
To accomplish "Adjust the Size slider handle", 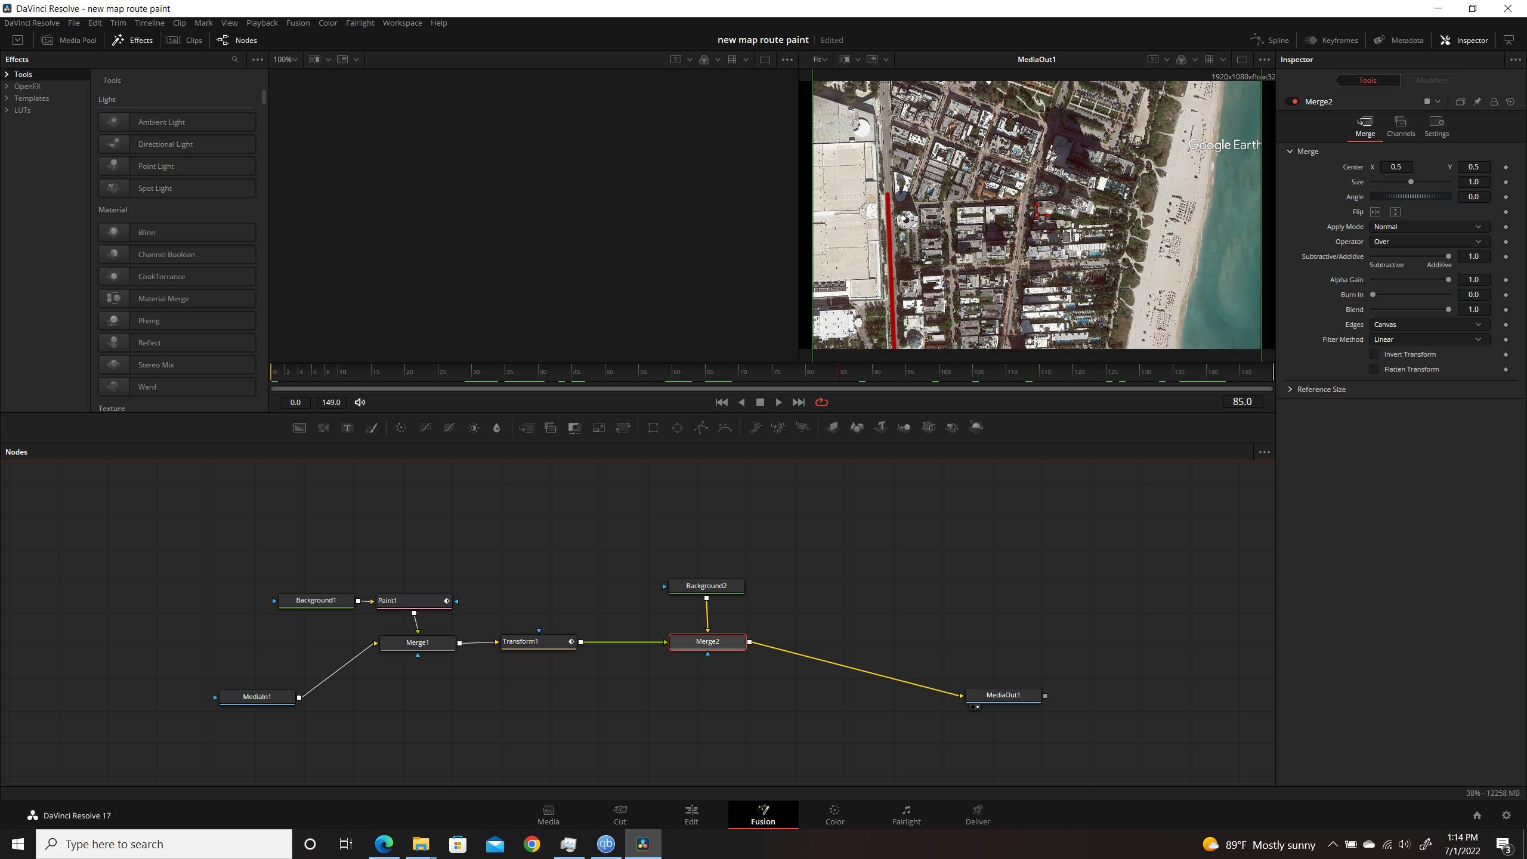I will pos(1411,182).
